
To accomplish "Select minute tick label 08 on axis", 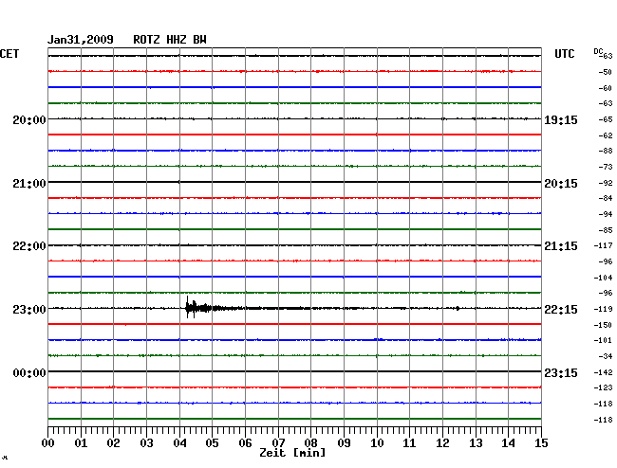I will 310,443.
